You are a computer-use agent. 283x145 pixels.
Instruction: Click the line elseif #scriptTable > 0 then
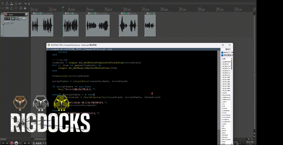tap(73, 94)
